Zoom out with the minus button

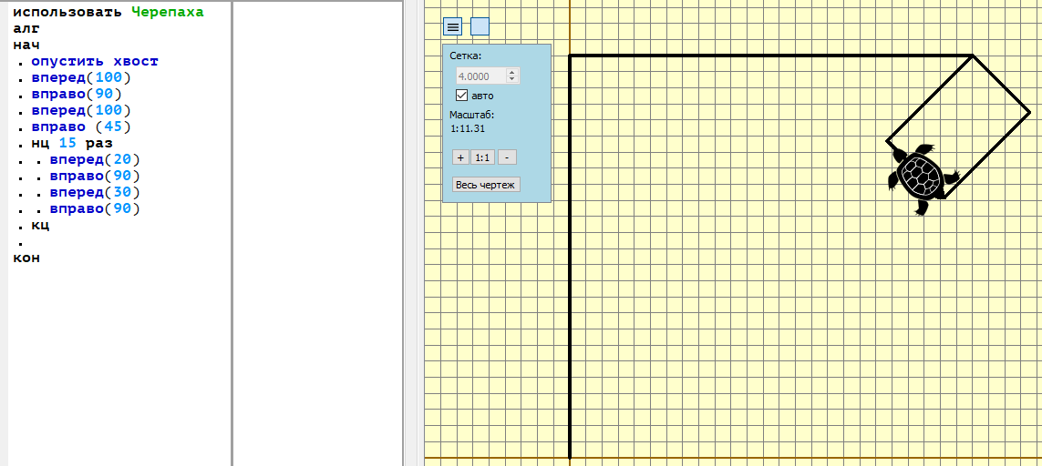tap(507, 157)
